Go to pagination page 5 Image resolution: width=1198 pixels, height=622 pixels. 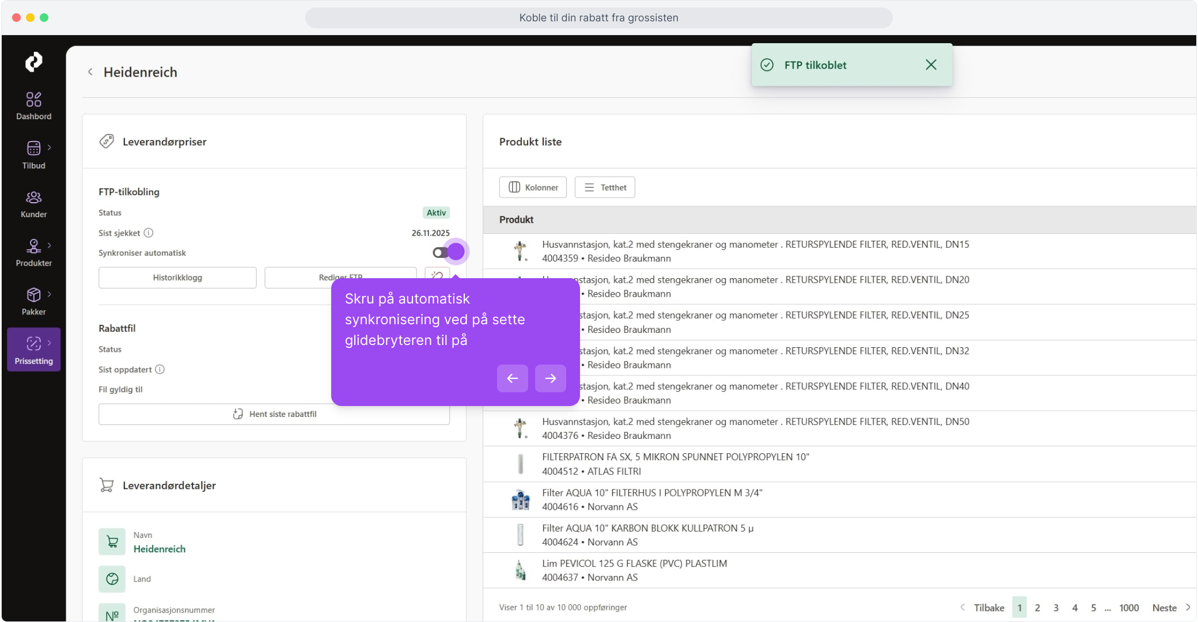coord(1093,608)
